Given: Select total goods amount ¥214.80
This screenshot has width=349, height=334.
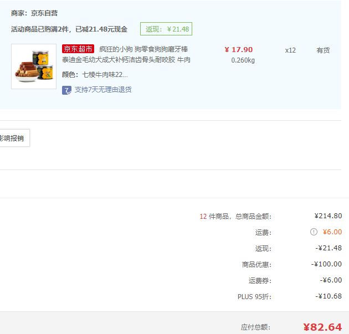Looking at the screenshot, I should click(x=328, y=216).
